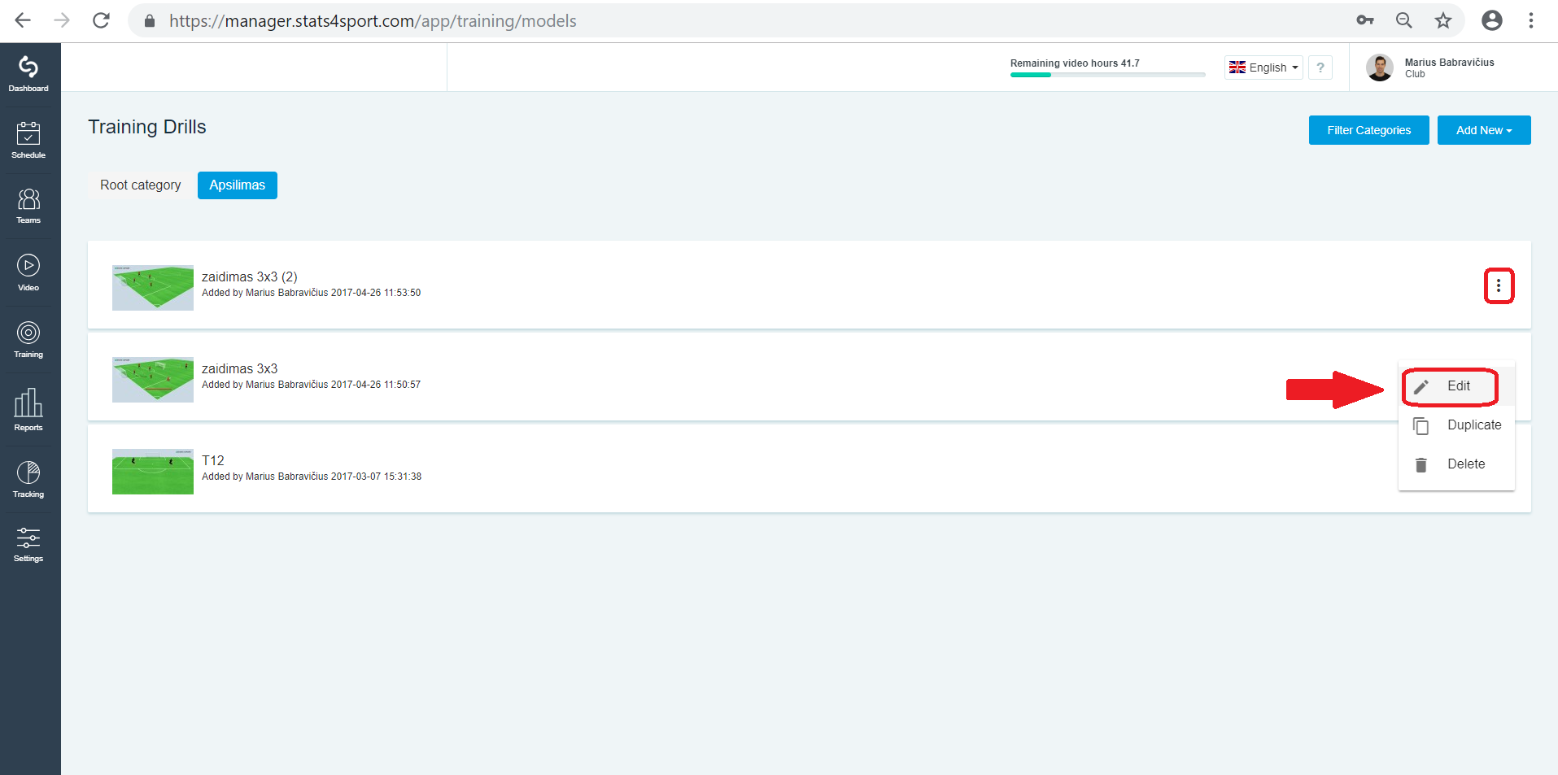The height and width of the screenshot is (775, 1558).
Task: Click the zaidimas 3x3 (2) title
Action: tap(250, 277)
